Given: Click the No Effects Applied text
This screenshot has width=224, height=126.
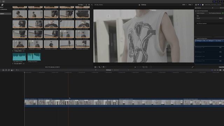Looking at the screenshot, I should tap(202, 23).
